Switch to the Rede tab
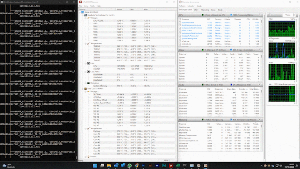This screenshot has width=300, height=169. [x=220, y=10]
